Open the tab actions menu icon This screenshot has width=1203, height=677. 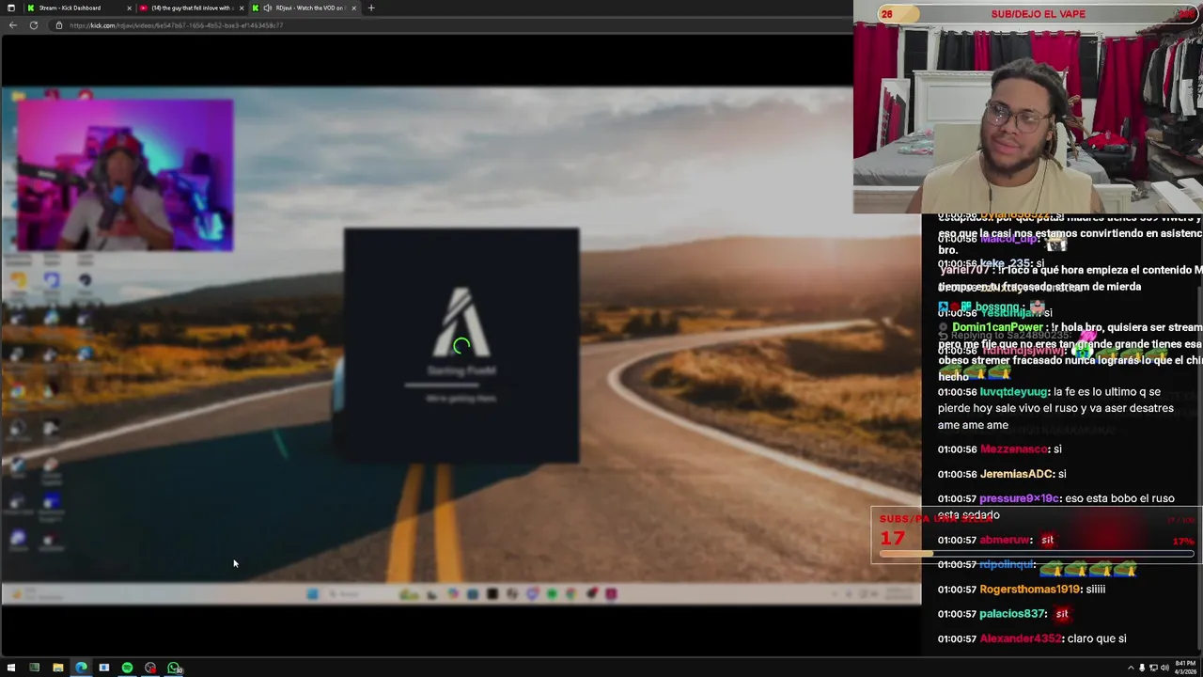11,8
